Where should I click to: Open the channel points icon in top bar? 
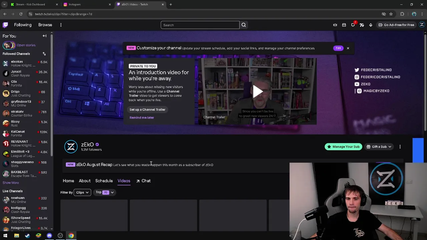362,25
